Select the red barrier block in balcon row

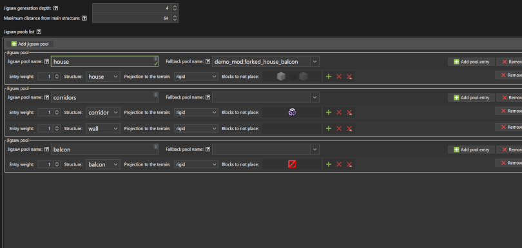click(292, 164)
